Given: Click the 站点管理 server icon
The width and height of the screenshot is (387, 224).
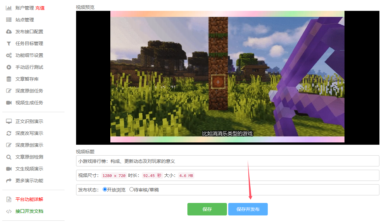Looking at the screenshot, I should (x=9, y=20).
